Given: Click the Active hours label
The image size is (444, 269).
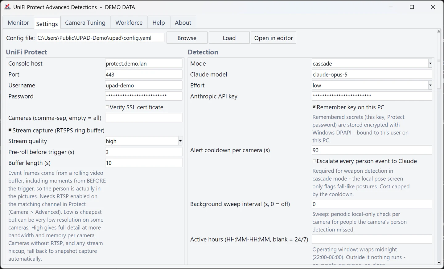Looking at the screenshot, I should 249,239.
